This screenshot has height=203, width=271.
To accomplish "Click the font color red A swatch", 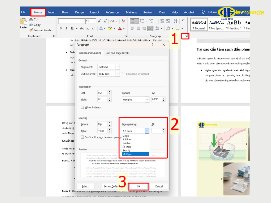I will 119,28.
